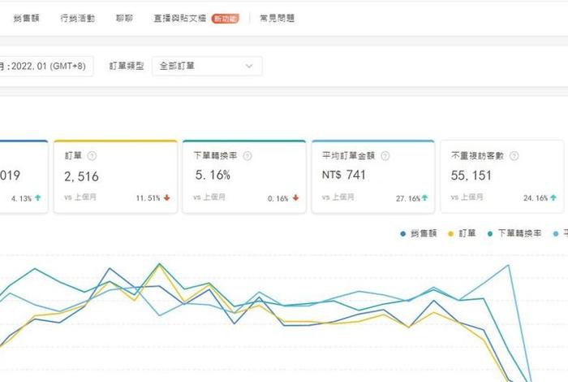Click the tallest yellow orders peak in the chart
Image resolution: width=568 pixels, height=382 pixels.
coord(159,266)
